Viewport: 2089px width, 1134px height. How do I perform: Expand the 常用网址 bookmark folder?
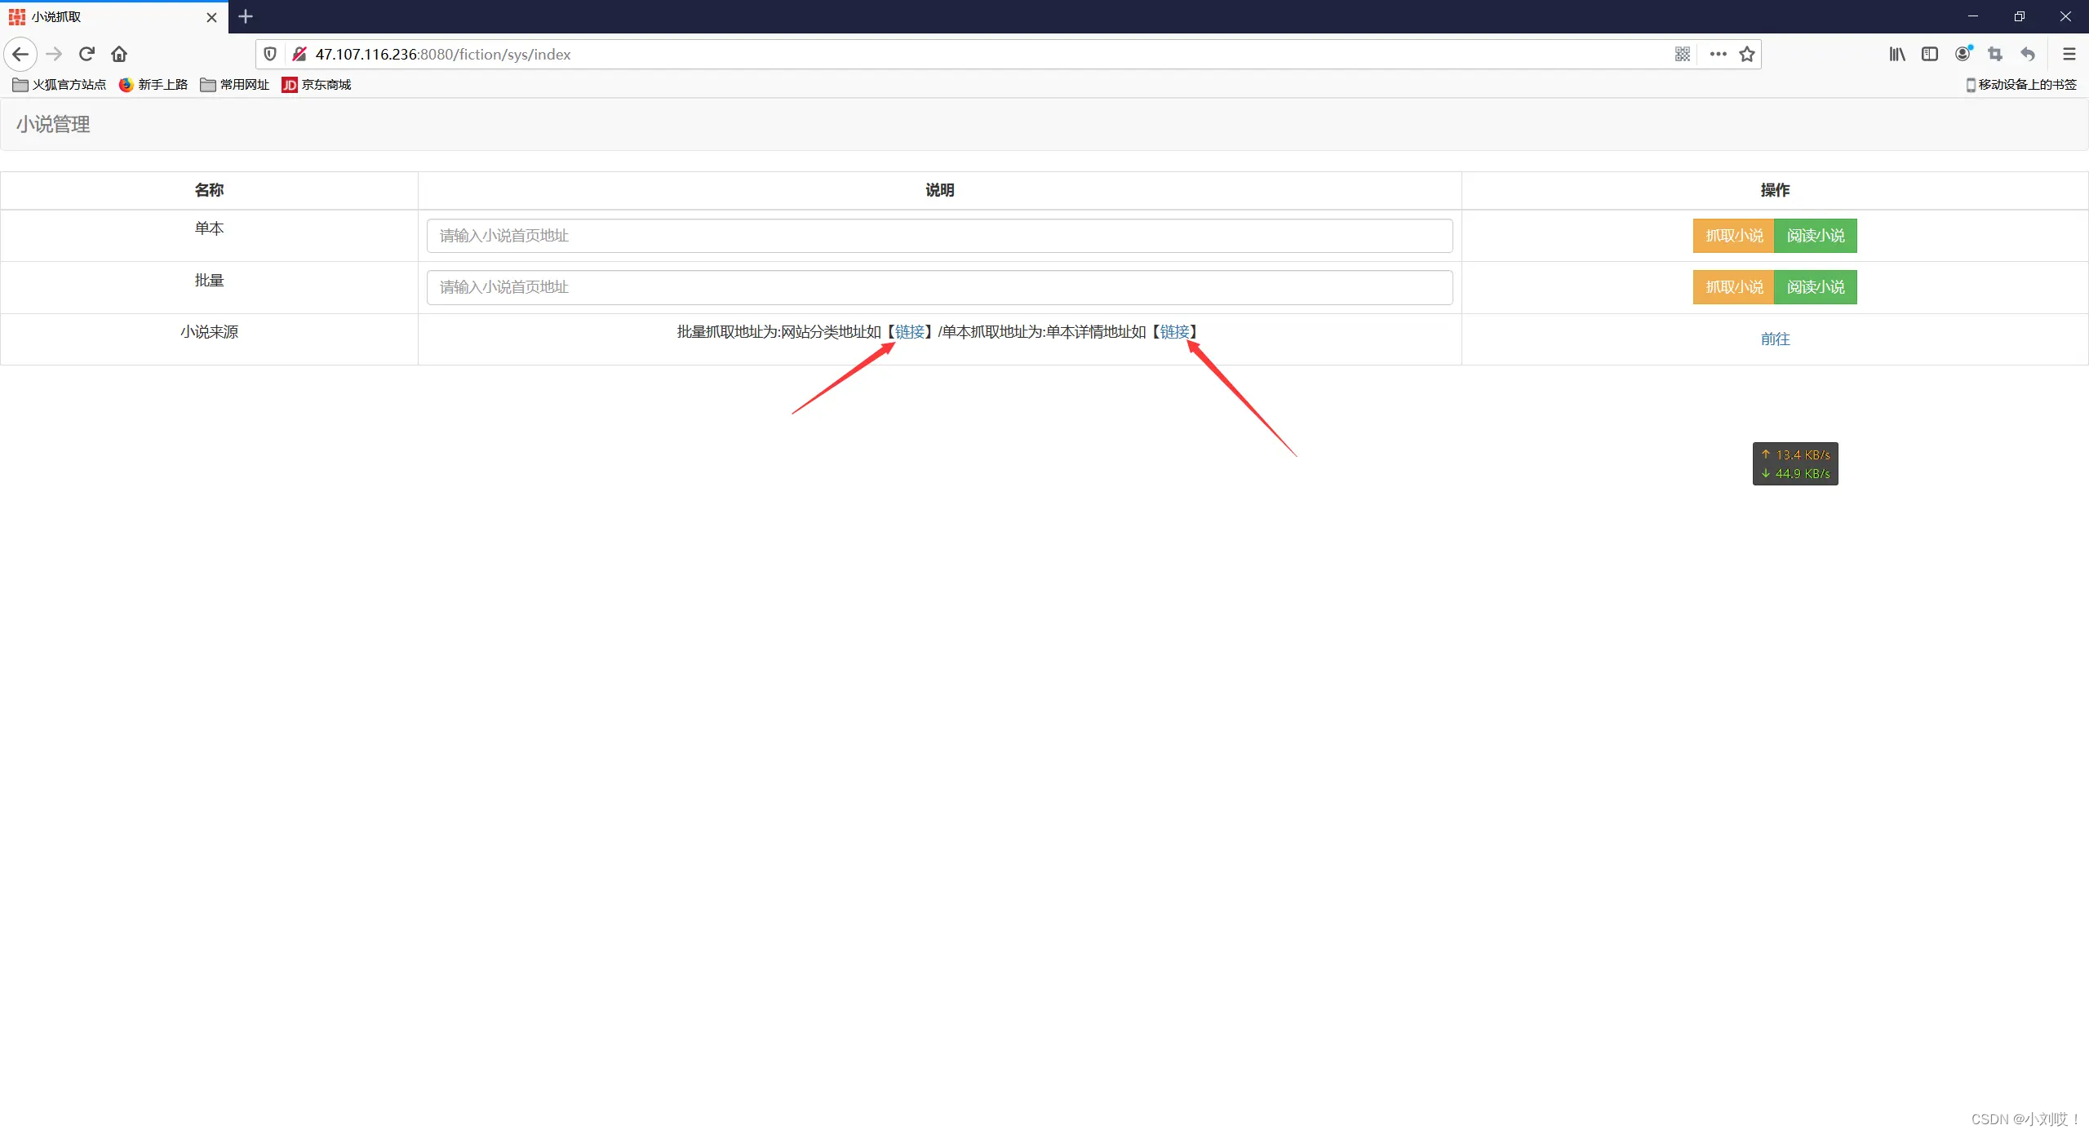(235, 85)
